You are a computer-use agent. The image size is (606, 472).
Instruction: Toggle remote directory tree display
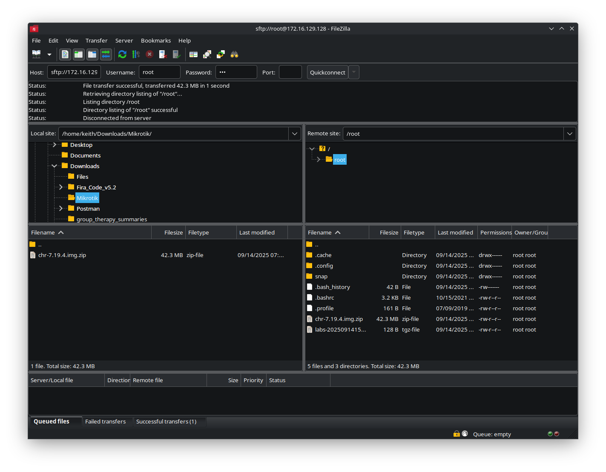92,54
